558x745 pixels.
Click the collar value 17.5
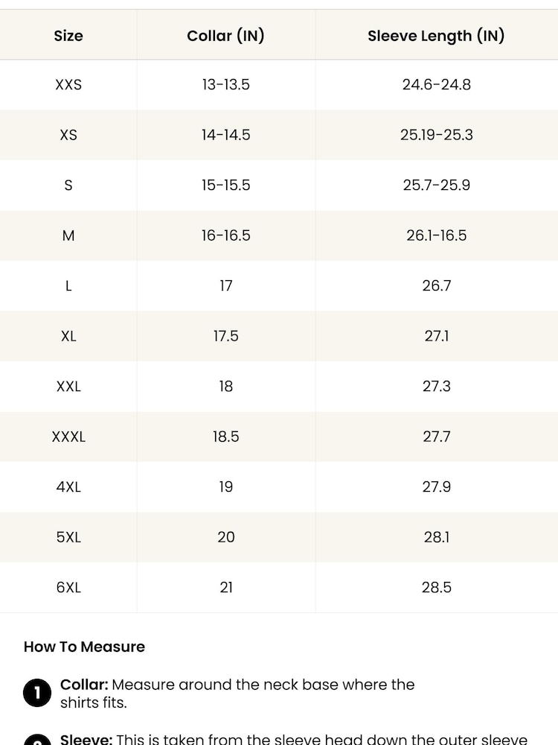pos(226,336)
